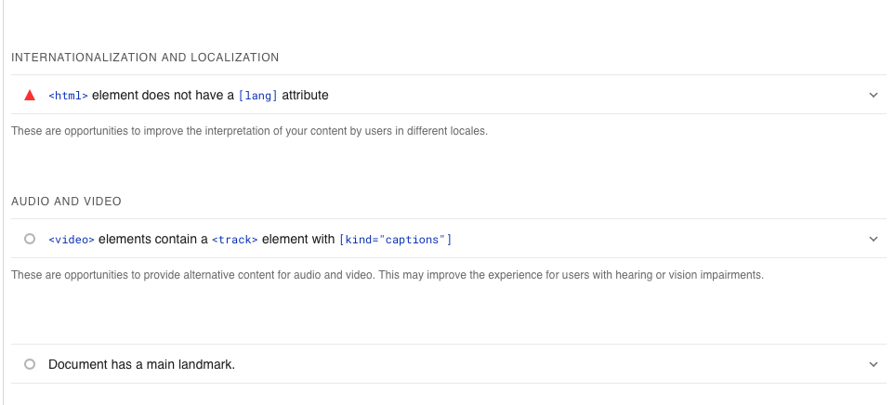This screenshot has width=894, height=405.
Task: Open the 'Document has a main landmark' audit
Action: [x=141, y=364]
